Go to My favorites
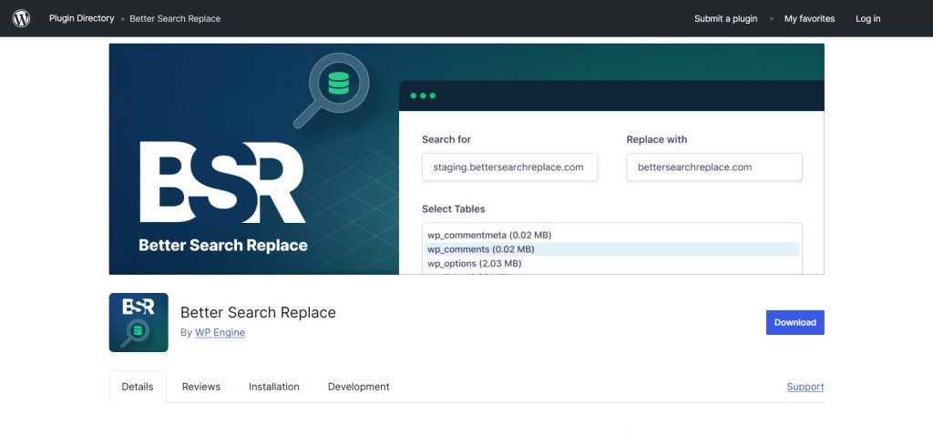 [x=809, y=18]
